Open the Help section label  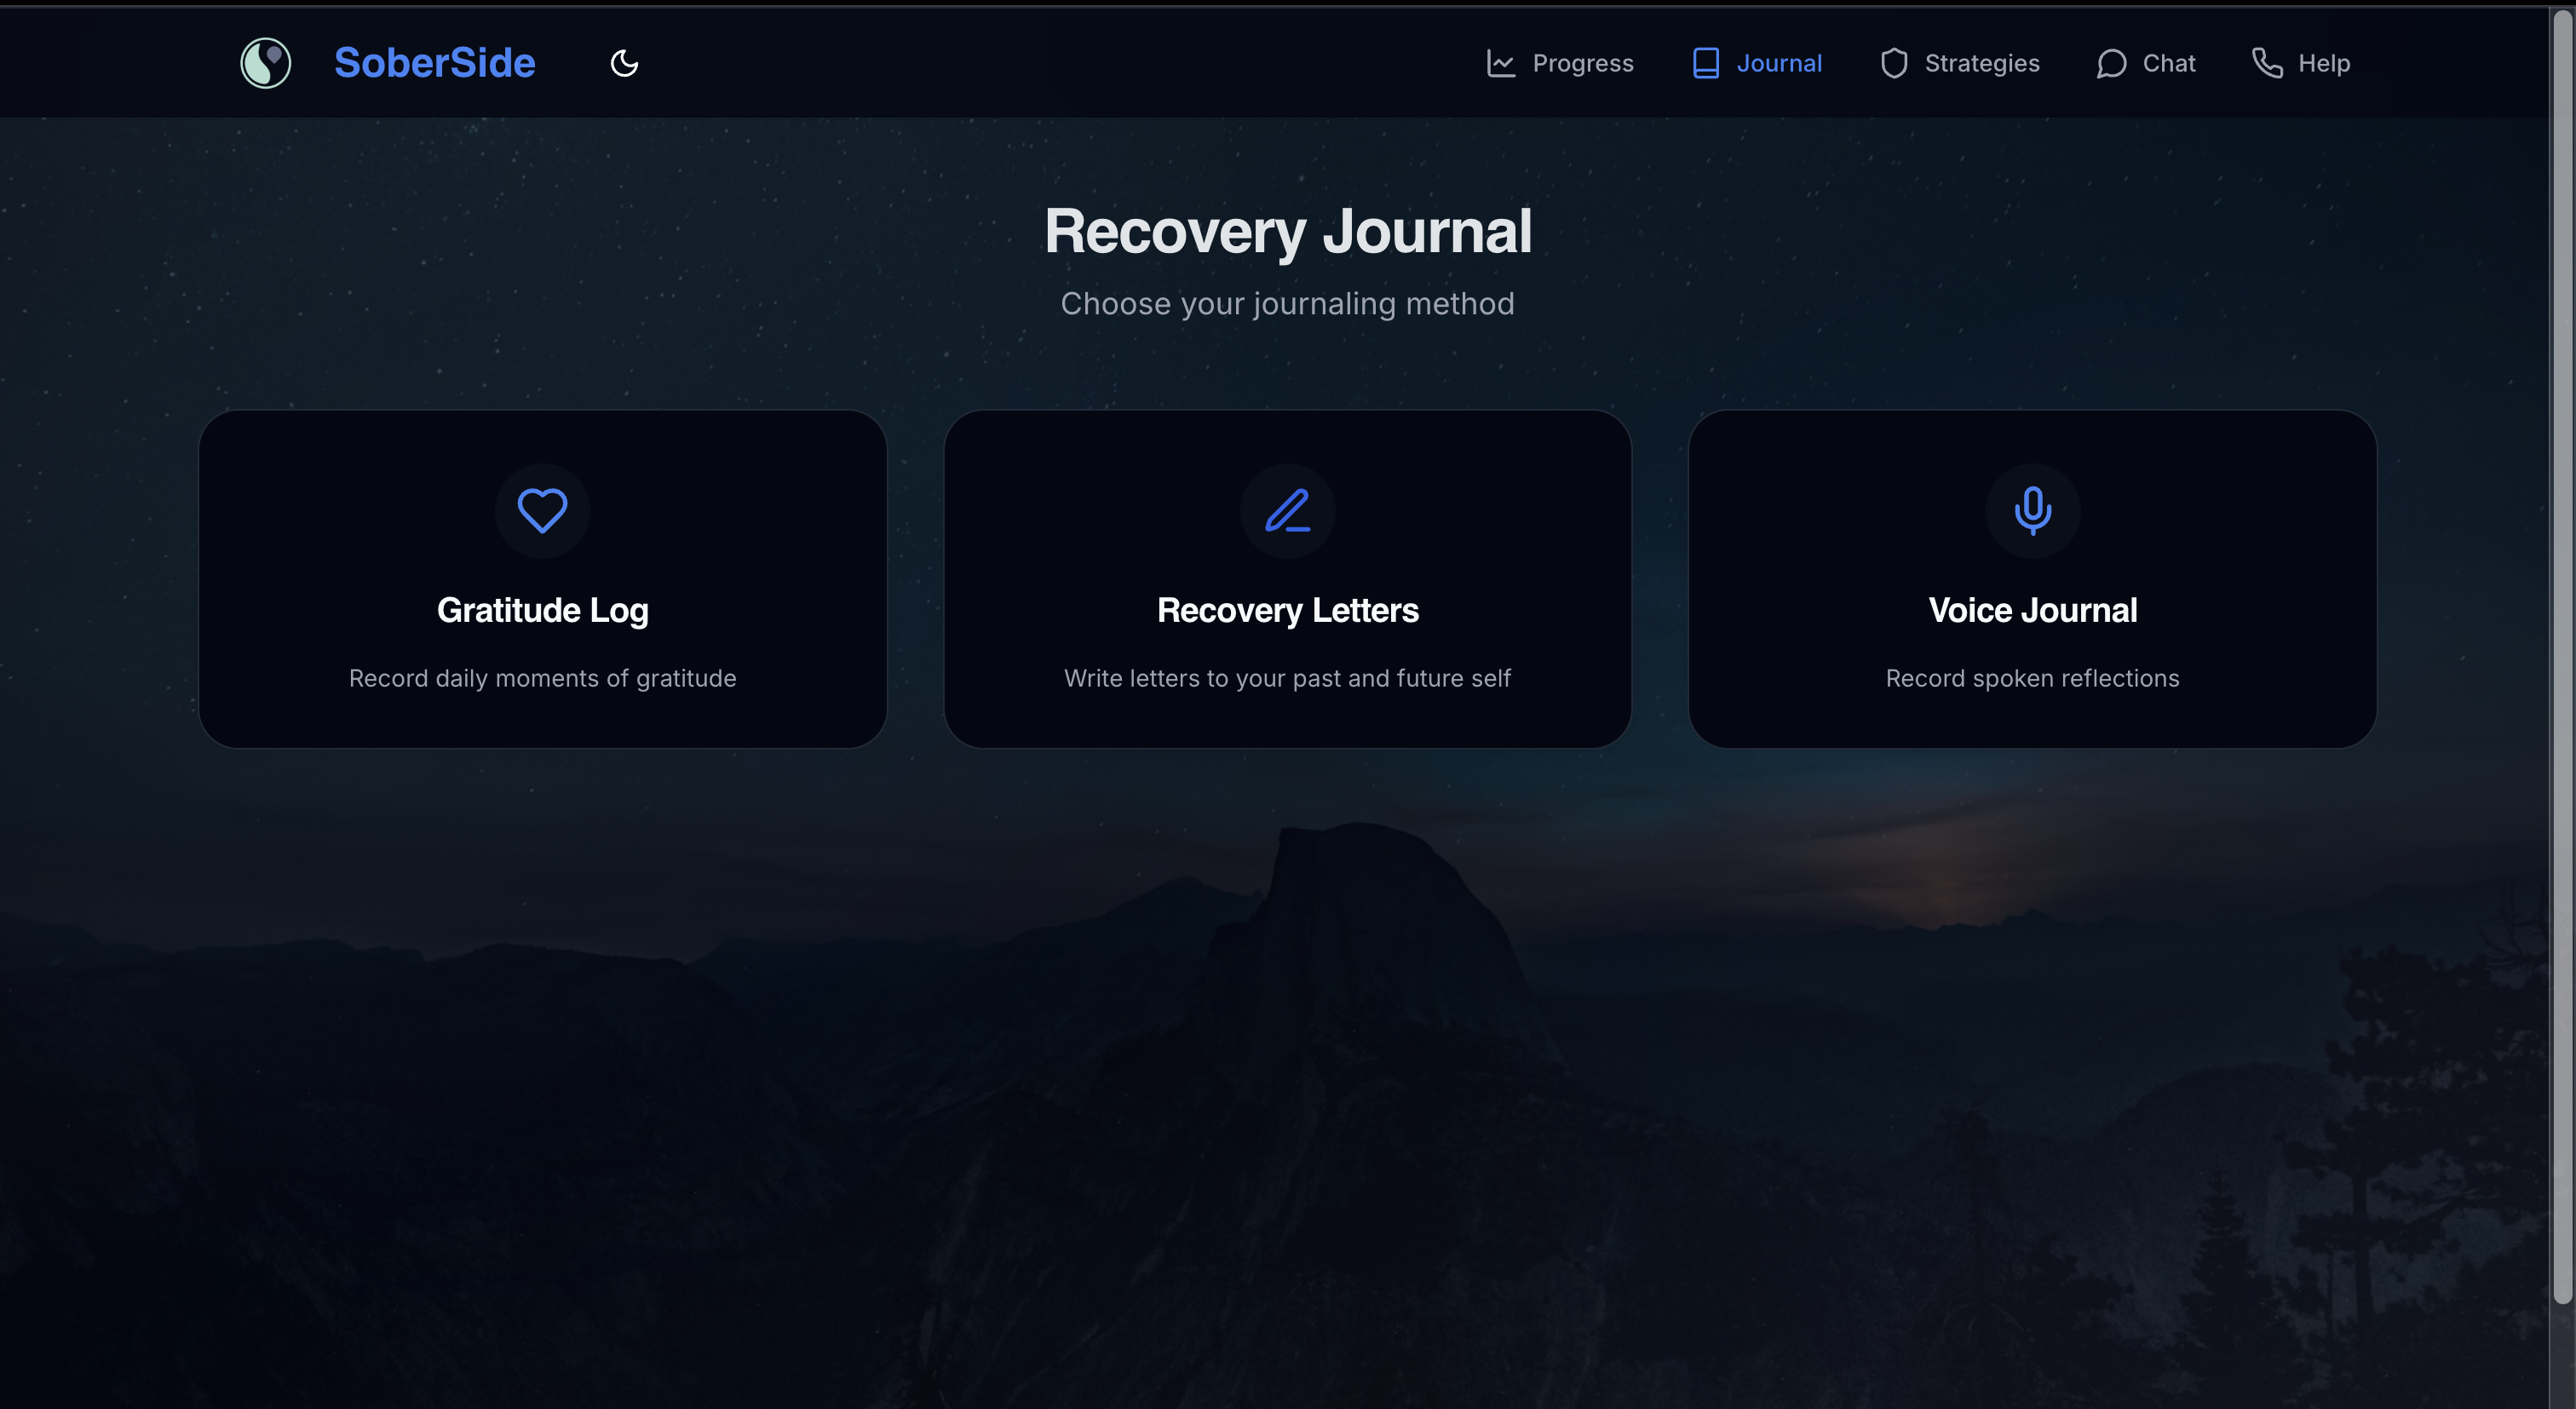click(x=2323, y=63)
